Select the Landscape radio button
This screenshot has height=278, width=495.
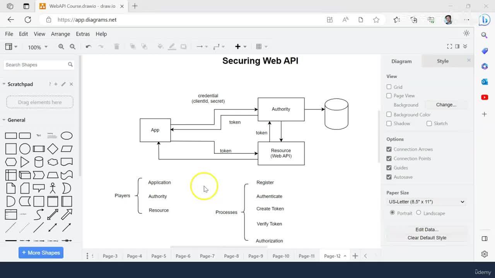click(x=418, y=213)
